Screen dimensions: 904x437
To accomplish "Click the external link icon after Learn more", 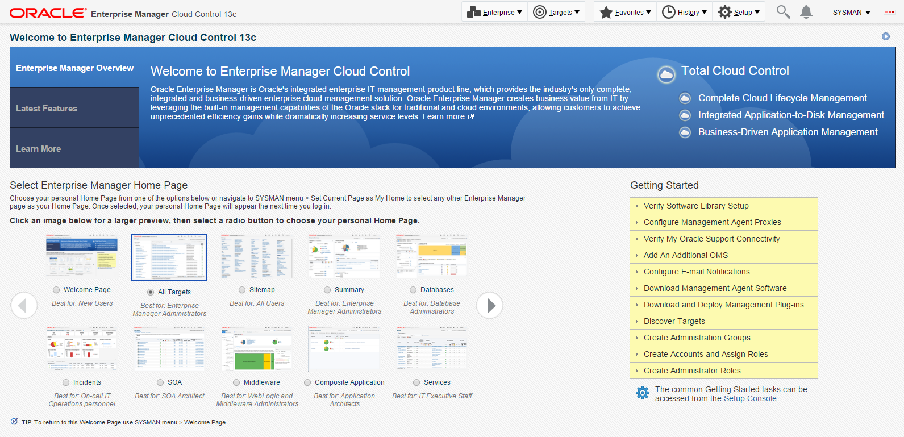I will (470, 117).
